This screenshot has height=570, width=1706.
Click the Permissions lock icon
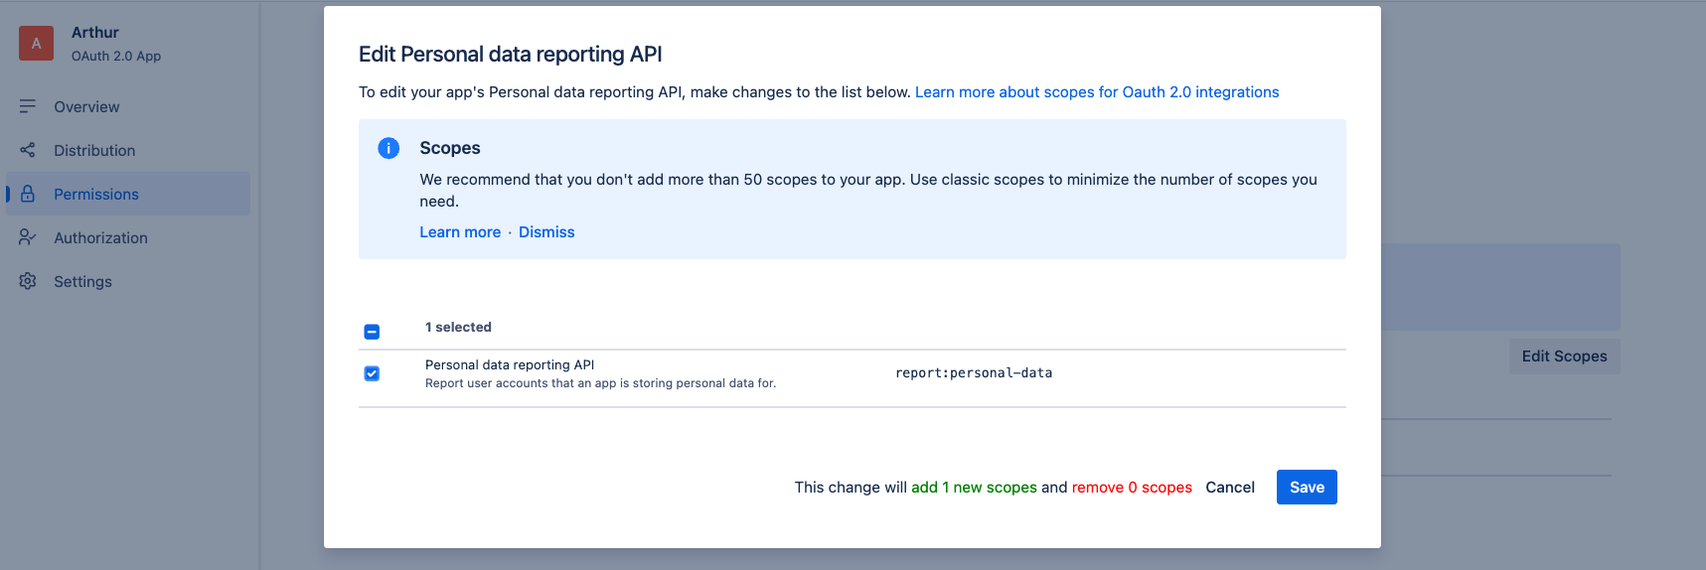tap(28, 194)
